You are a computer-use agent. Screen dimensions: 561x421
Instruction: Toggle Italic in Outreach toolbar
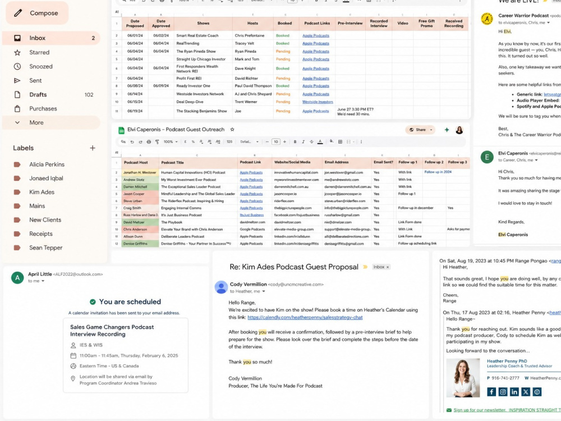(304, 142)
